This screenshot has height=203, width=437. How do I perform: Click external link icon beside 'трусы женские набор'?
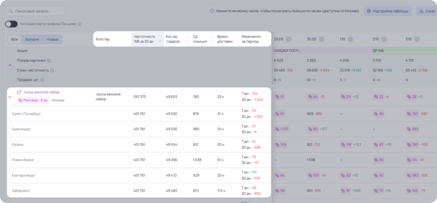19,92
